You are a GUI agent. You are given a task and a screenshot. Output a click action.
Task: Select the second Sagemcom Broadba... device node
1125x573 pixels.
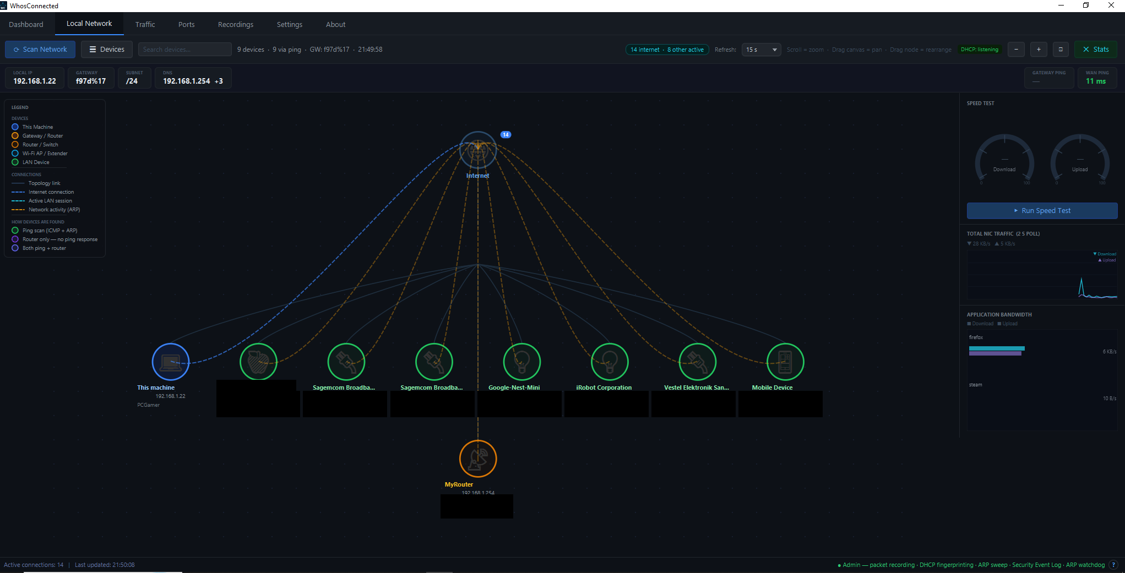(434, 362)
